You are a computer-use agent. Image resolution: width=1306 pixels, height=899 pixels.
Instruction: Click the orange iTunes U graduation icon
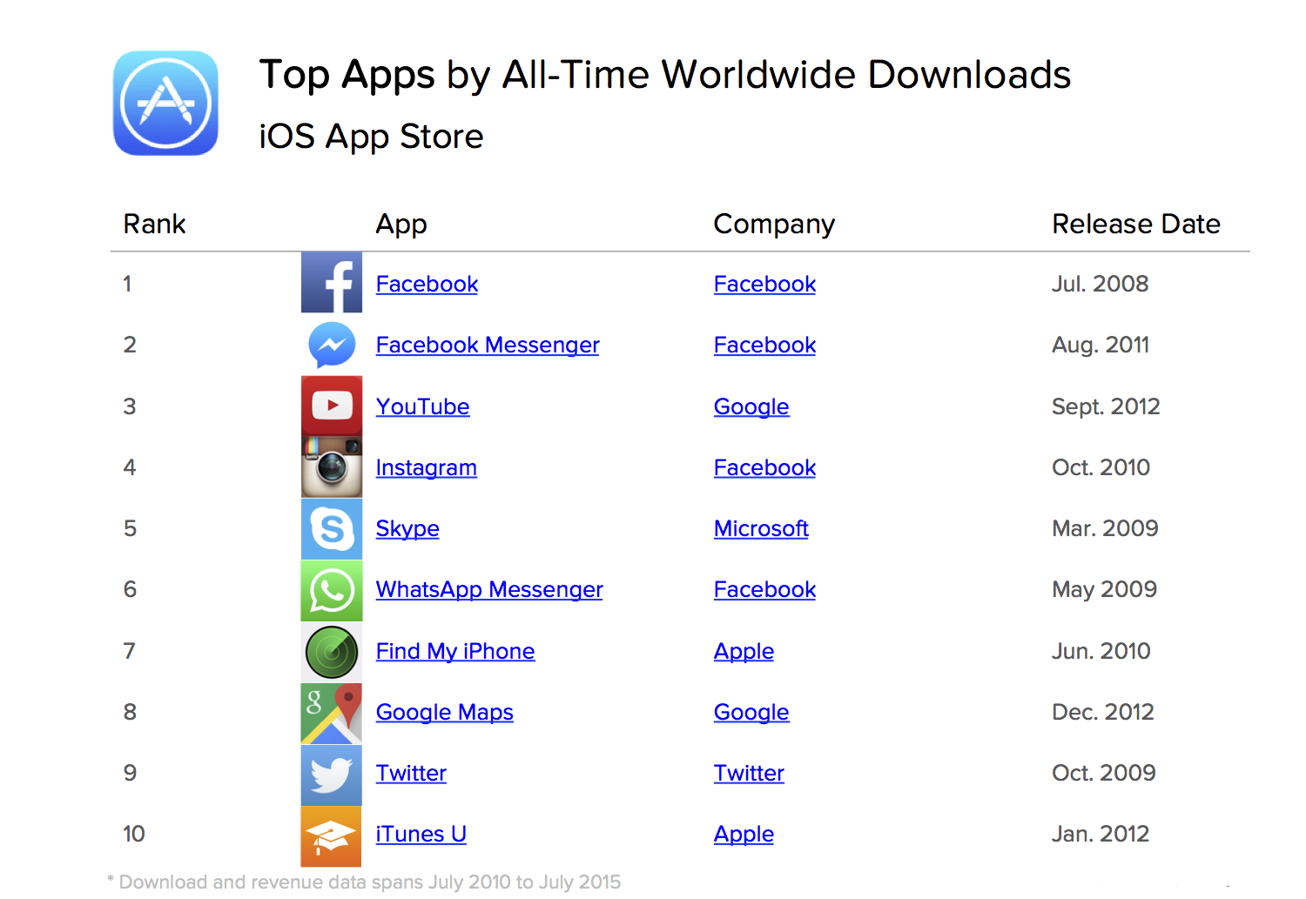(332, 836)
